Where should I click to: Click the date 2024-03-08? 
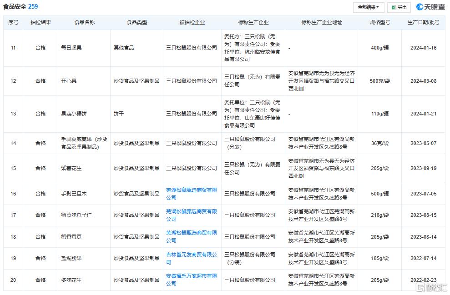pyautogui.click(x=423, y=81)
